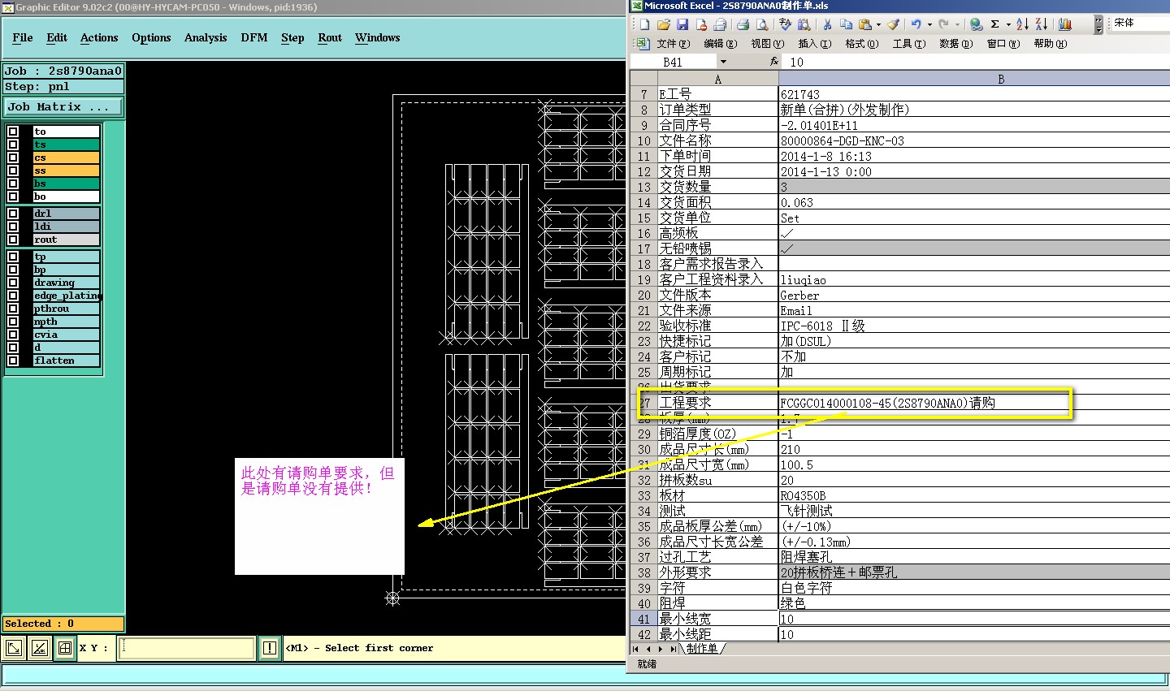
Task: Open the 数据(D) menu in Excel
Action: 956,44
